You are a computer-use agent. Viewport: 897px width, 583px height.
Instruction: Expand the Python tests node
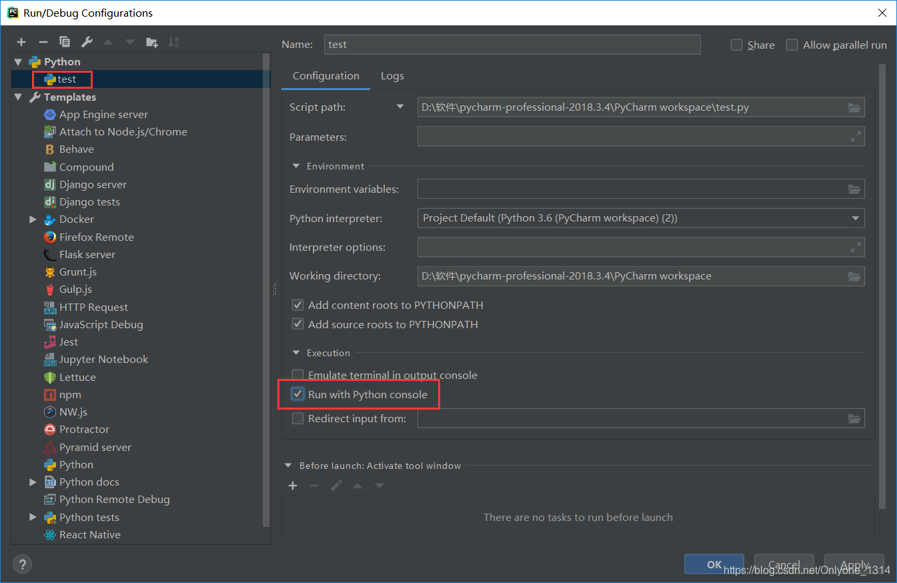pyautogui.click(x=33, y=518)
